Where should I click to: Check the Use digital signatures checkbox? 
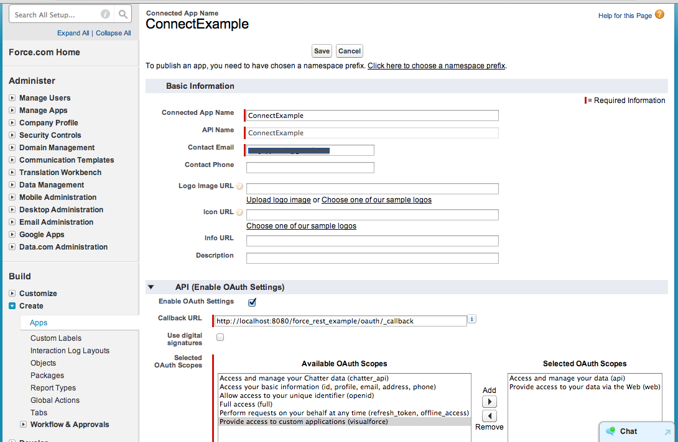pyautogui.click(x=220, y=337)
